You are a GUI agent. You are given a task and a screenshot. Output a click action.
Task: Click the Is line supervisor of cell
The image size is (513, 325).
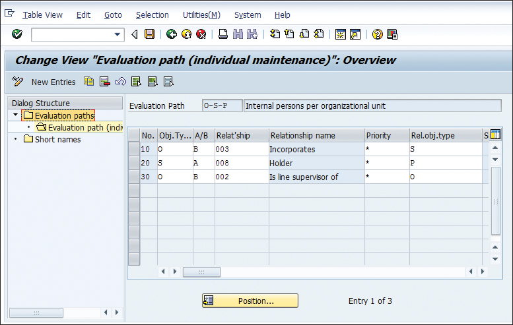tap(317, 177)
